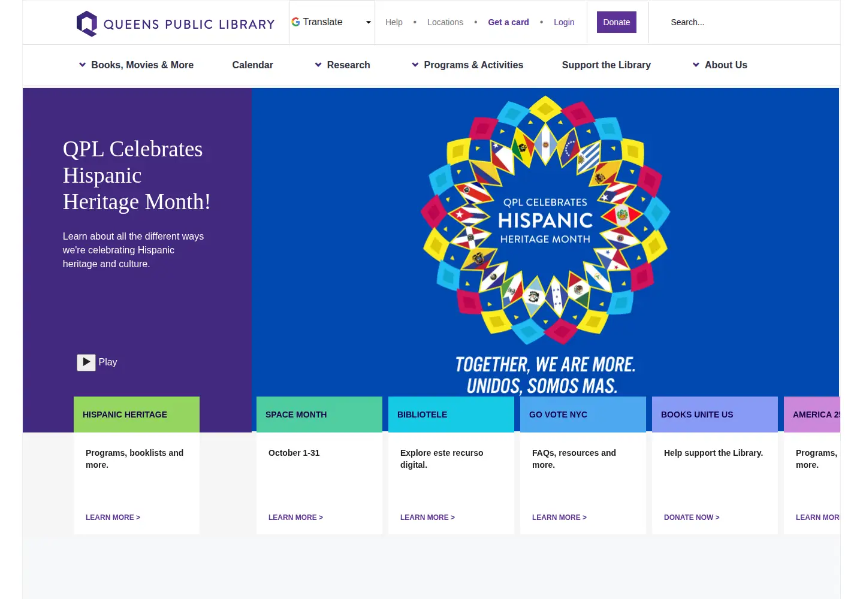The image size is (863, 599).
Task: Click 'Help support the Library.' text
Action: [x=713, y=453]
